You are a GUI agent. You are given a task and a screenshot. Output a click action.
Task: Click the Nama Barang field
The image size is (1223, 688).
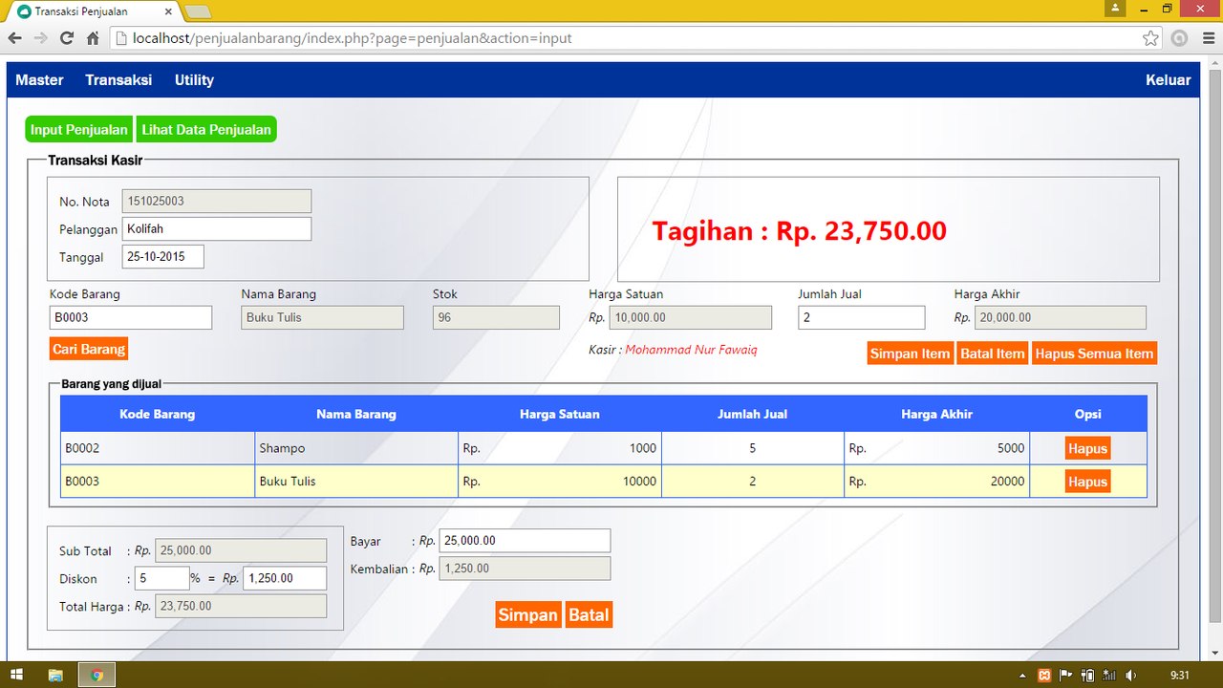323,317
